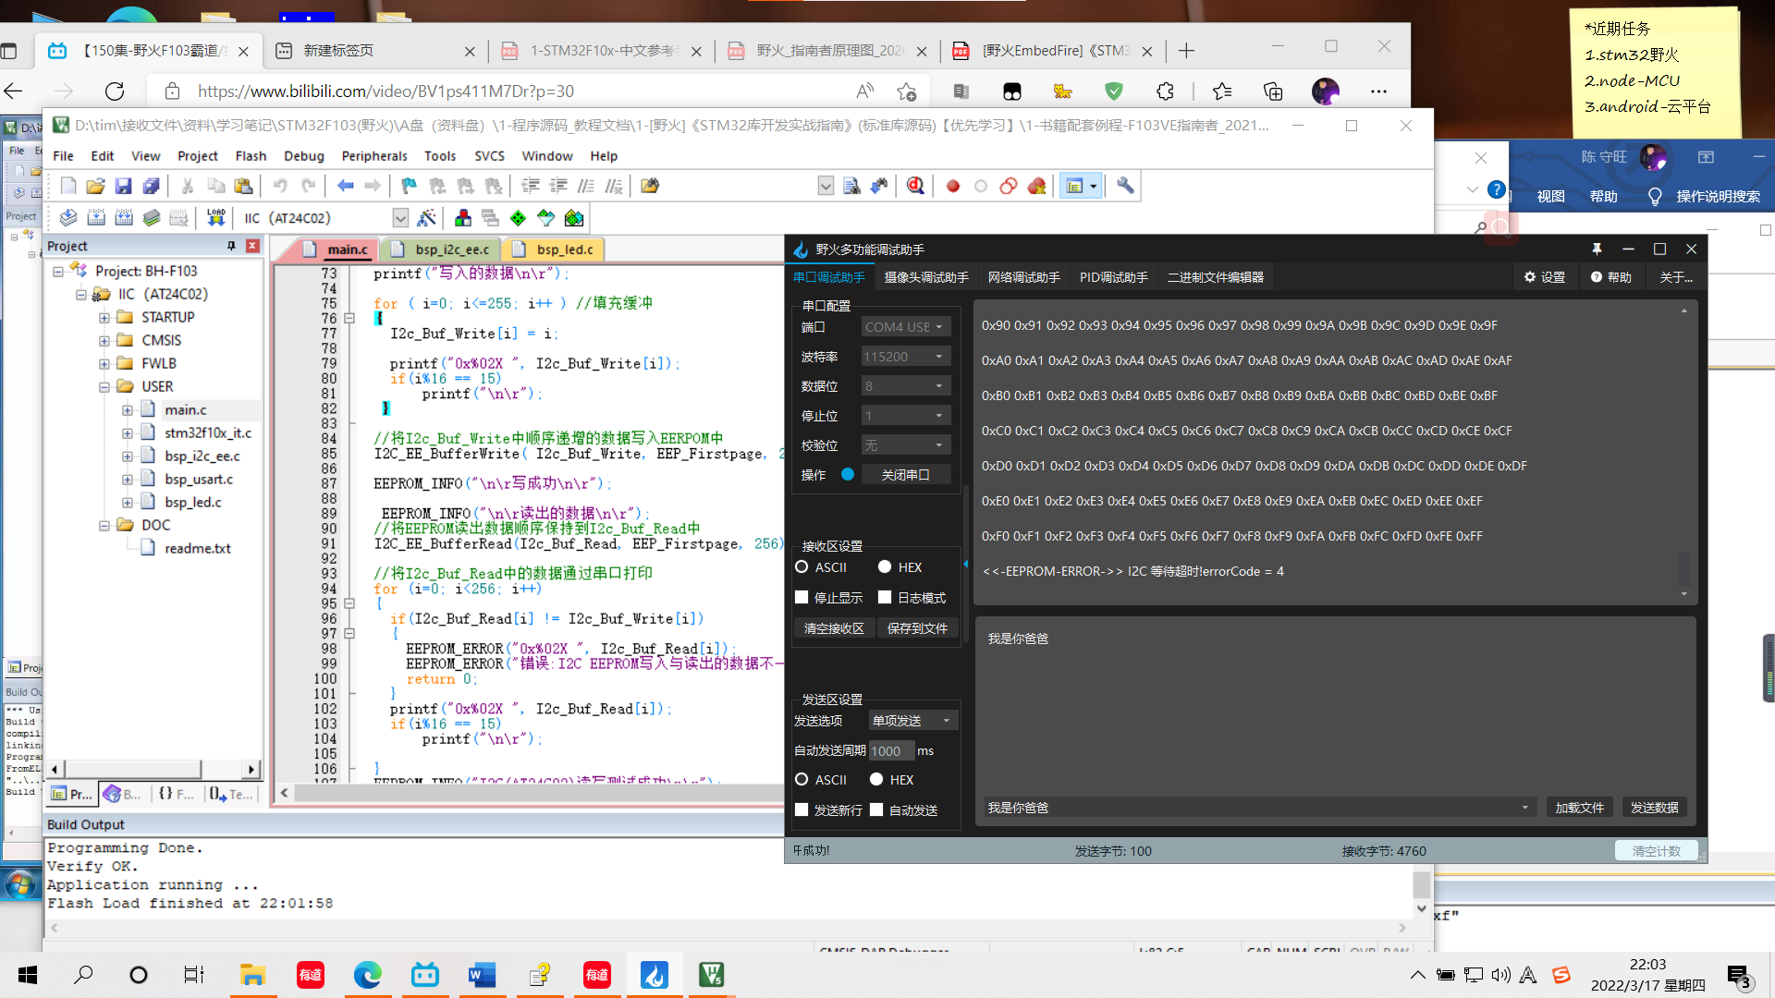This screenshot has width=1775, height=998.
Task: Click Kill all breakpoints icon
Action: pyautogui.click(x=1036, y=186)
